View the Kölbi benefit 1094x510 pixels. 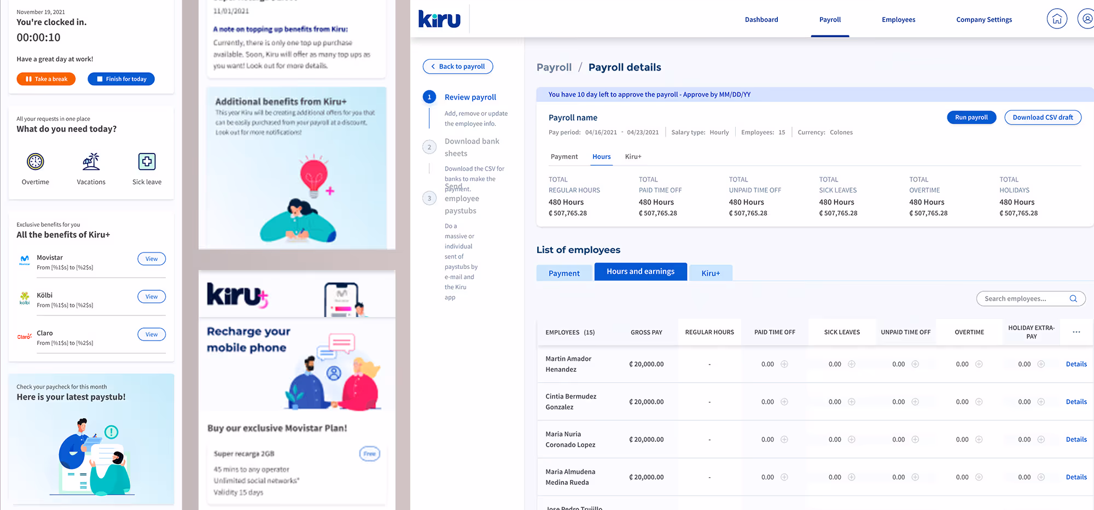pos(152,296)
